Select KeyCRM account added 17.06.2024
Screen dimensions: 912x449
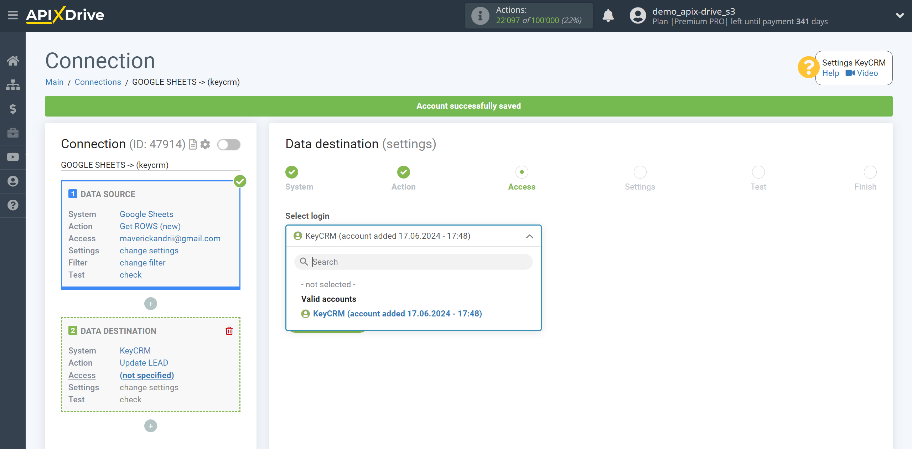(397, 314)
